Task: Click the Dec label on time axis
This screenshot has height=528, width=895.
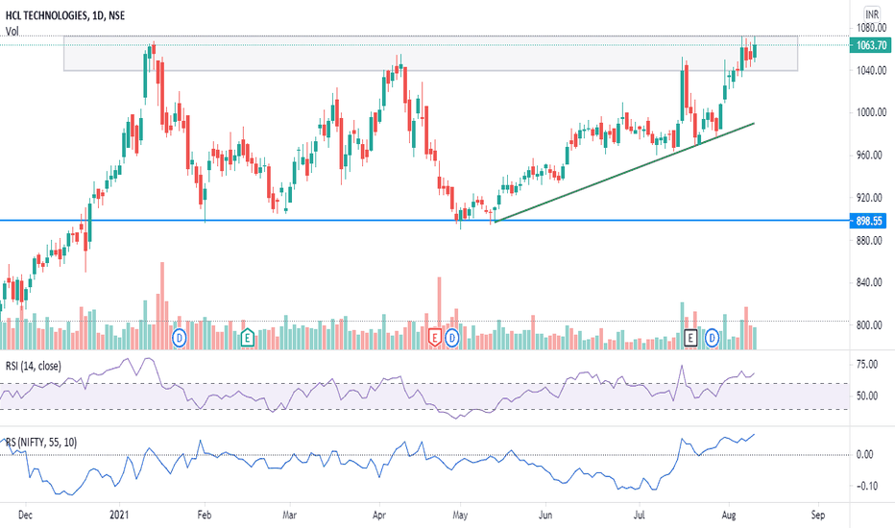Action: pos(25,515)
